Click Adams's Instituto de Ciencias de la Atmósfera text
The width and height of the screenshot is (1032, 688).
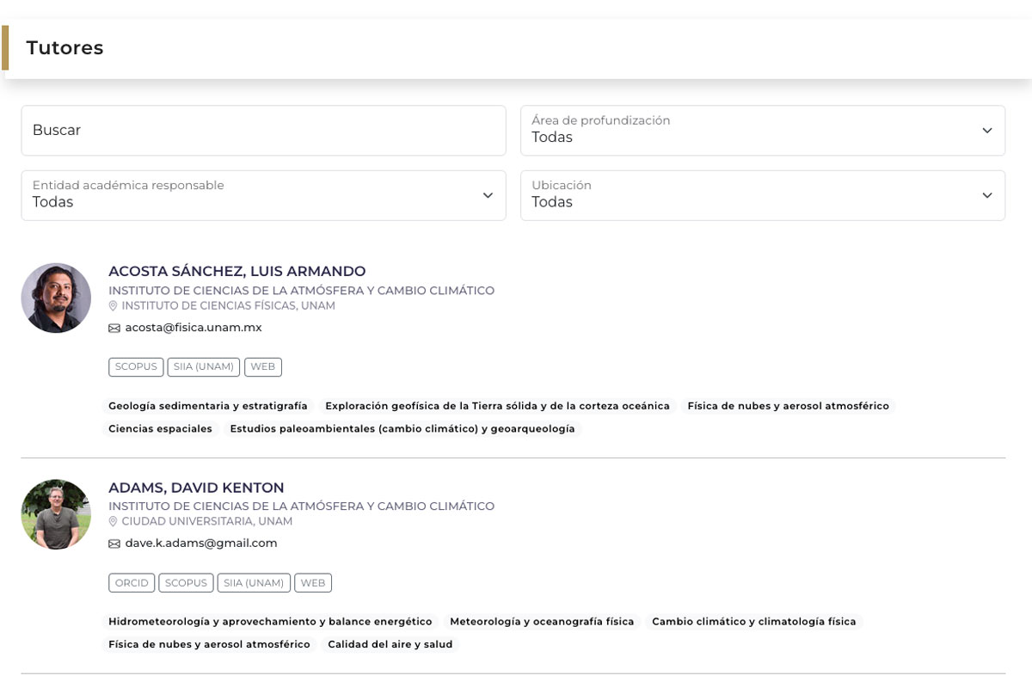302,507
